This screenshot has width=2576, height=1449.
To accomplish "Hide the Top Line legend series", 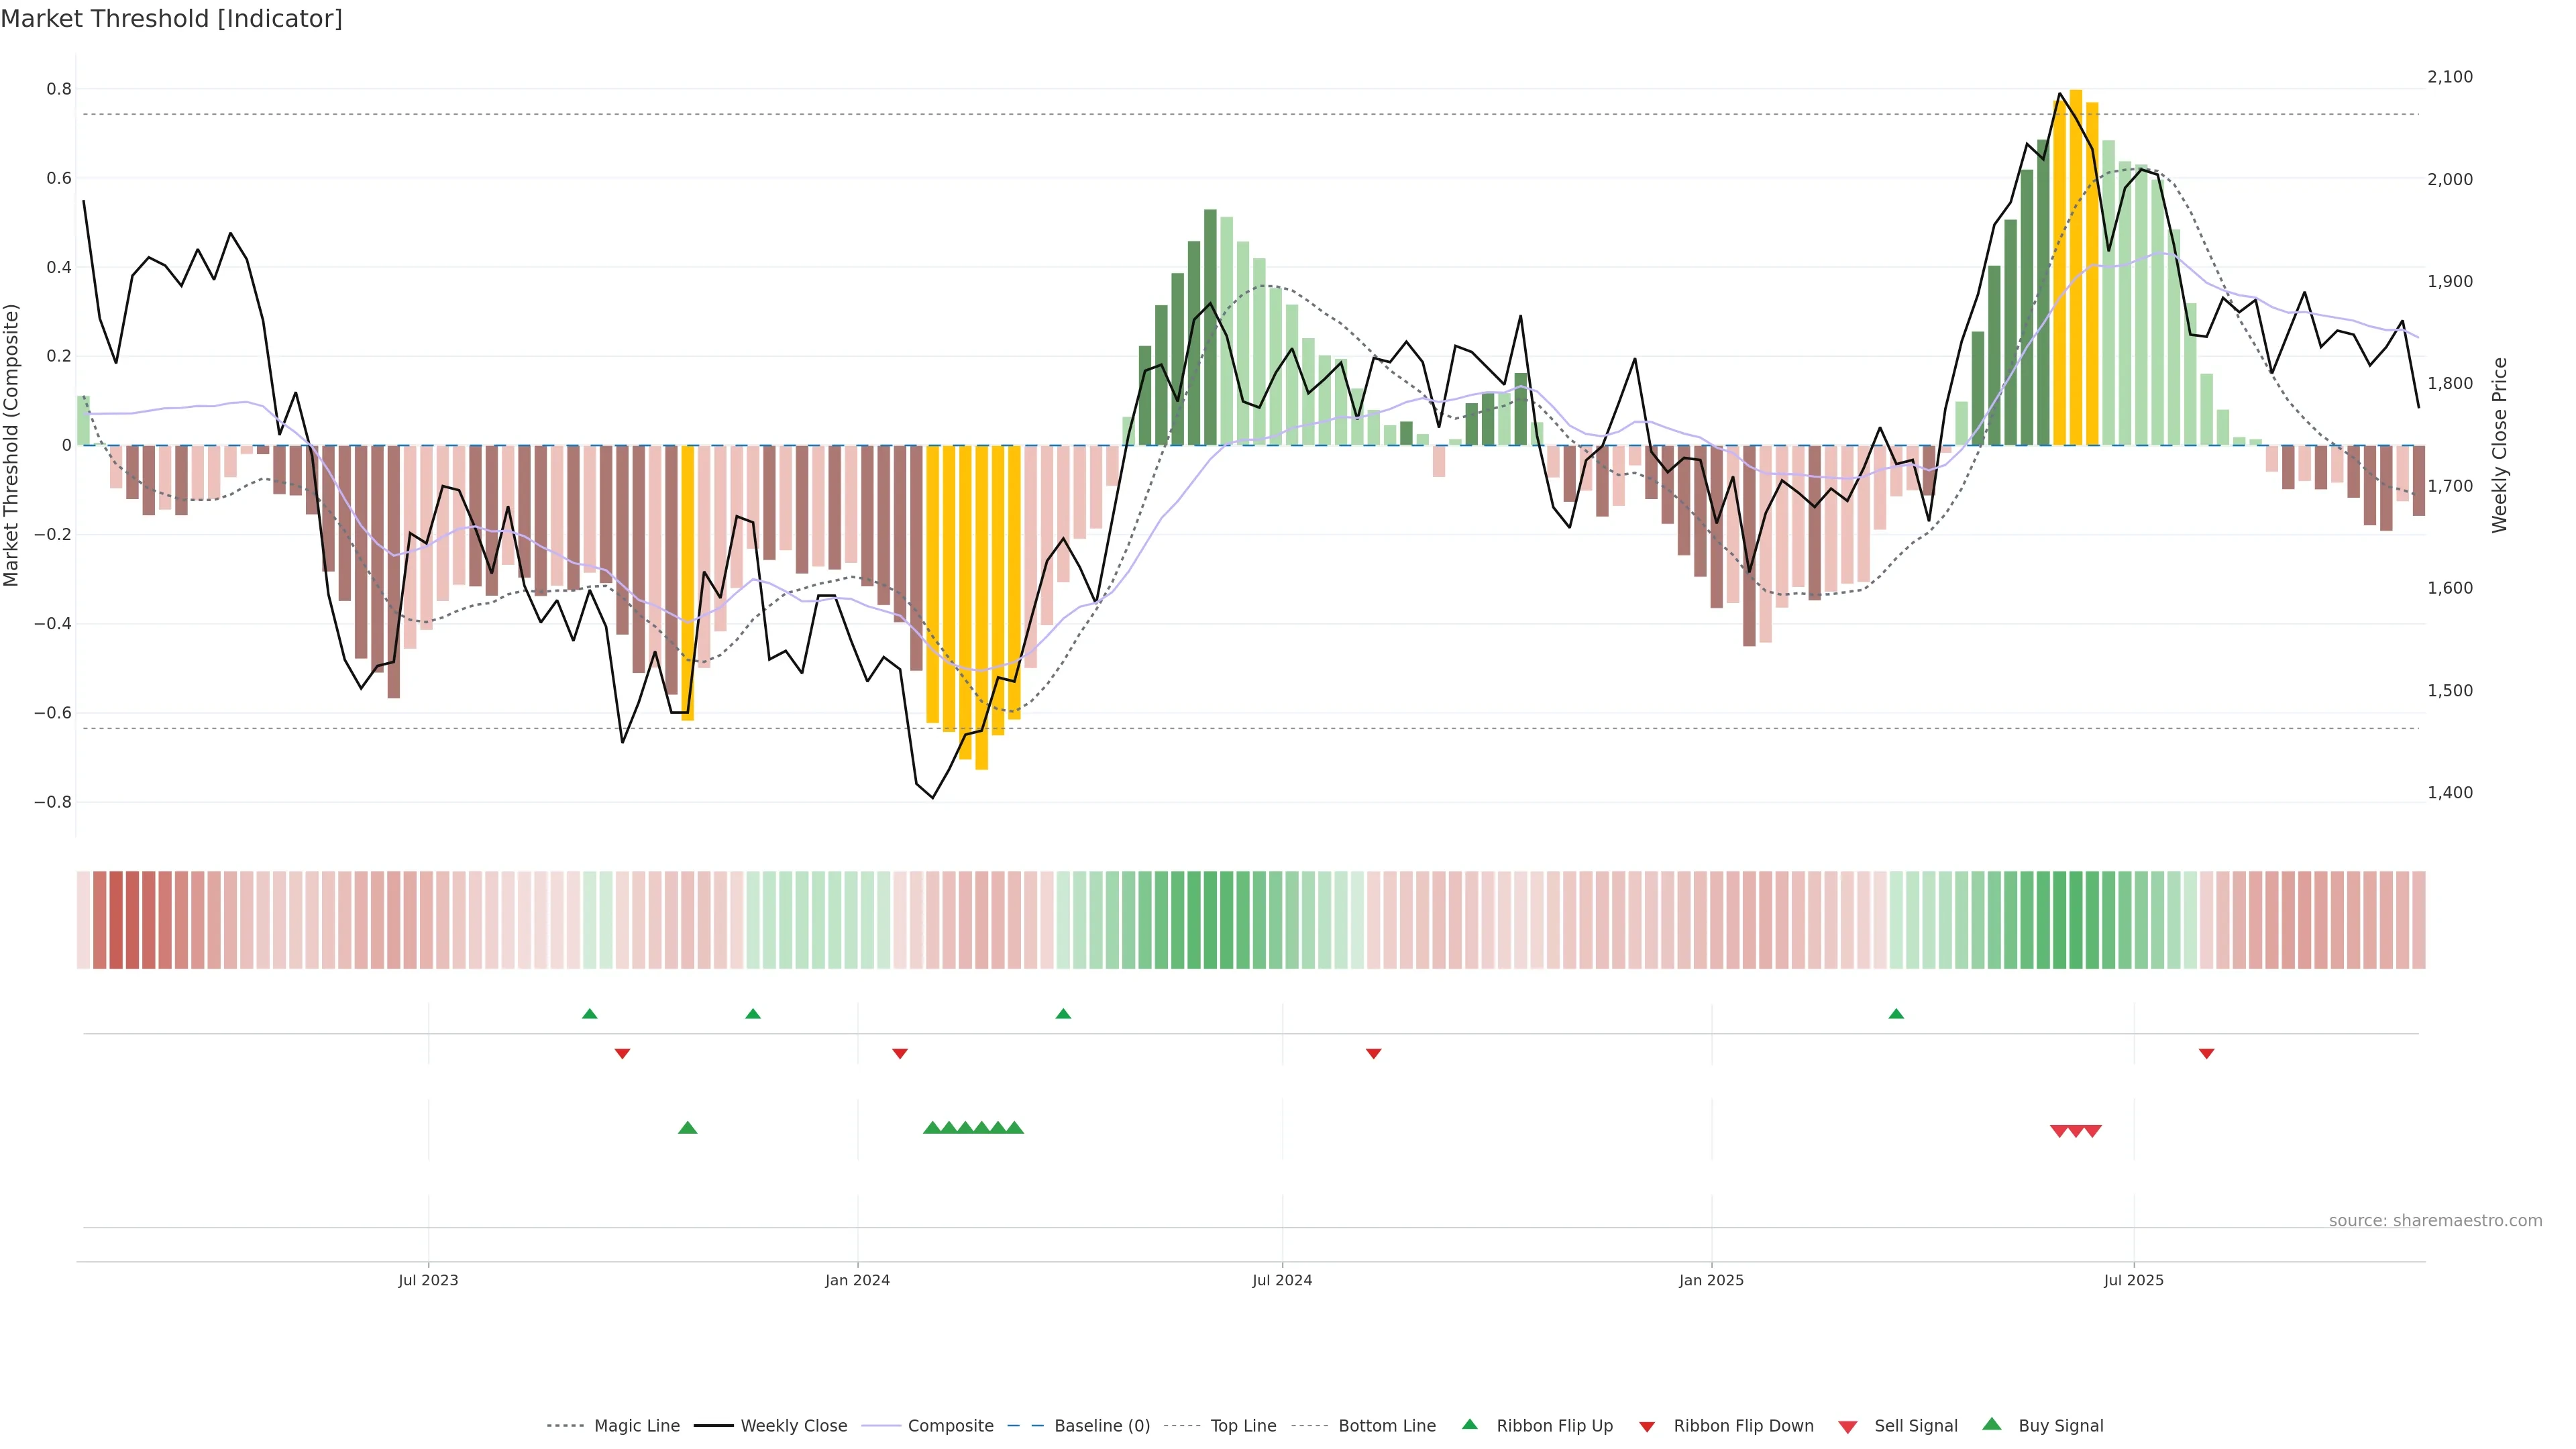I will [x=1243, y=1426].
